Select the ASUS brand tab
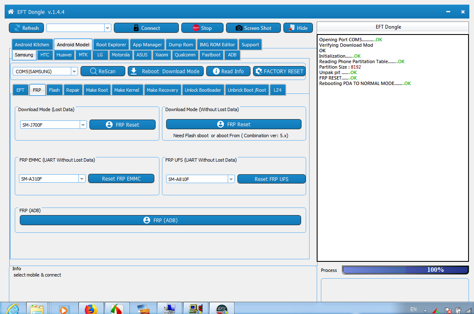The image size is (474, 314). 142,55
